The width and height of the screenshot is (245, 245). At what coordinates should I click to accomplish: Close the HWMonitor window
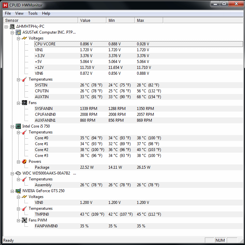click(x=236, y=4)
